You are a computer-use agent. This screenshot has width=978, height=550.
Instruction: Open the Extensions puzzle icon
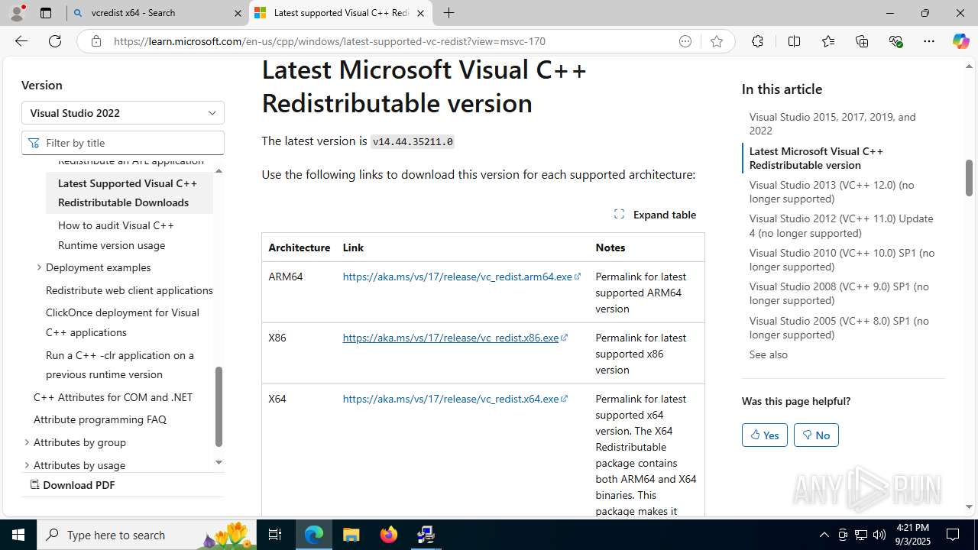[757, 41]
